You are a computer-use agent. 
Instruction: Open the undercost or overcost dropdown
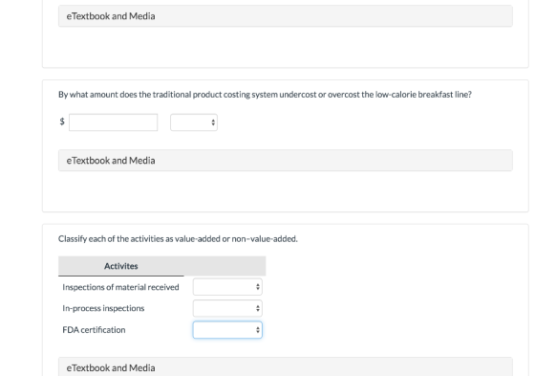point(194,122)
